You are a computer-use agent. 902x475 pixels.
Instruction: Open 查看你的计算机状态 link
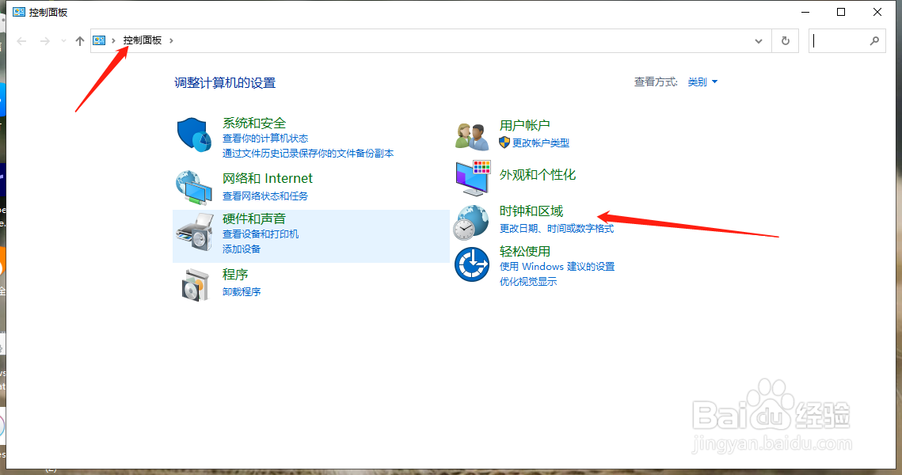tap(265, 139)
